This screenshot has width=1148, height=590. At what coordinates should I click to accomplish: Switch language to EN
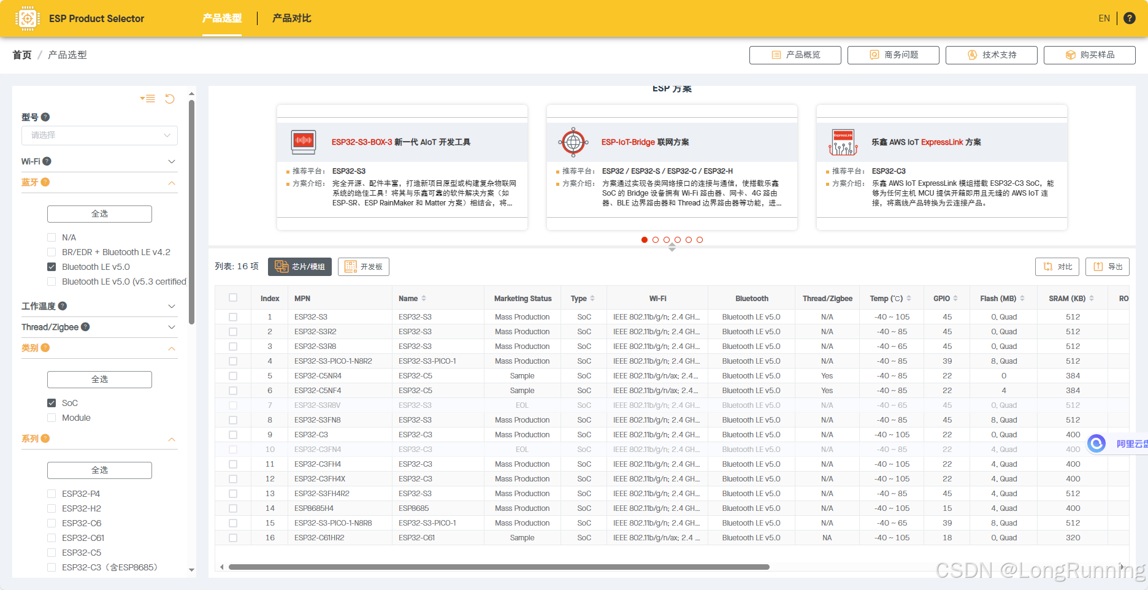coord(1104,18)
